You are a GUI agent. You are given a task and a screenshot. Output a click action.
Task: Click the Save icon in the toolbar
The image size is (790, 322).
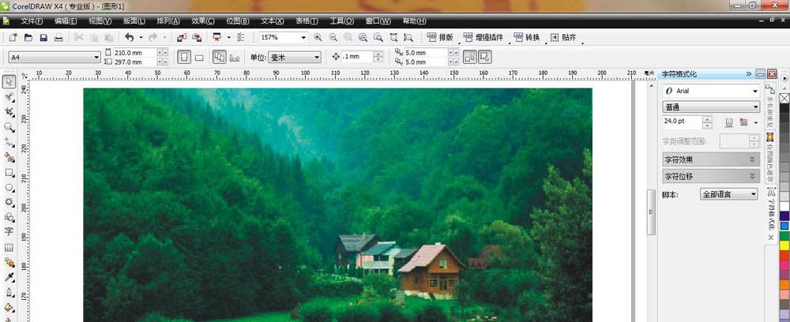(43, 37)
